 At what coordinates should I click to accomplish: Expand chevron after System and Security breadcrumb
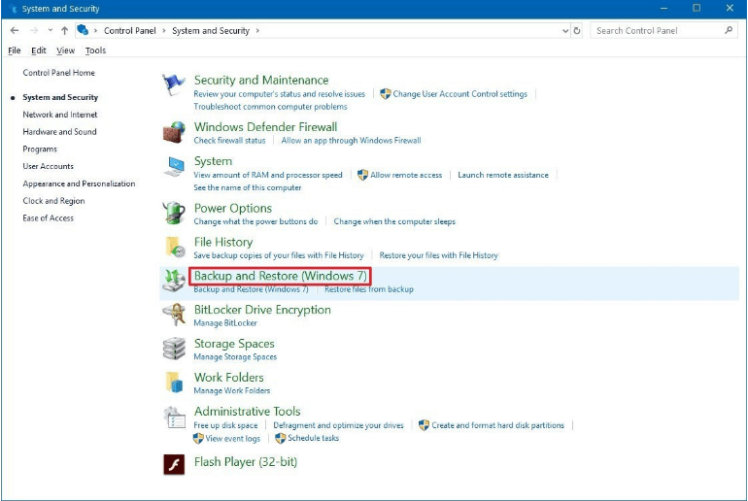tap(257, 30)
